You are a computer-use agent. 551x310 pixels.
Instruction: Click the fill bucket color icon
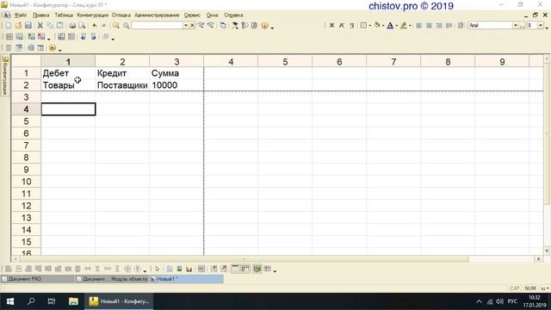[x=377, y=25]
